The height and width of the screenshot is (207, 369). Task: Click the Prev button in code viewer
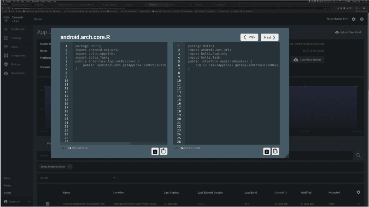coord(249,37)
